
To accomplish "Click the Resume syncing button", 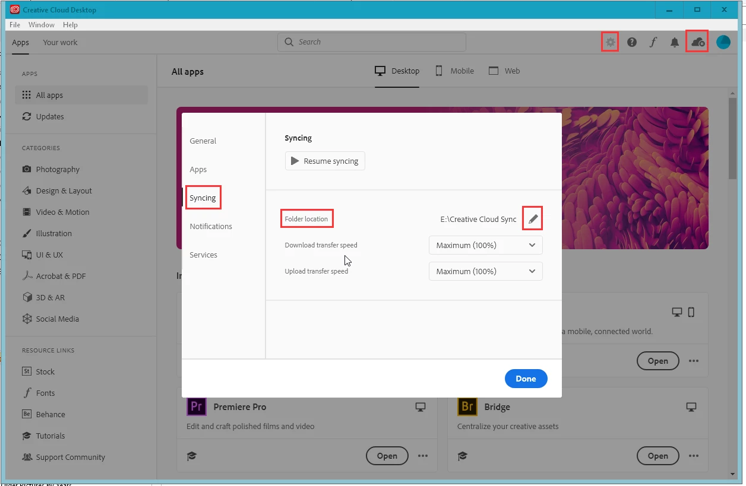I will tap(325, 161).
